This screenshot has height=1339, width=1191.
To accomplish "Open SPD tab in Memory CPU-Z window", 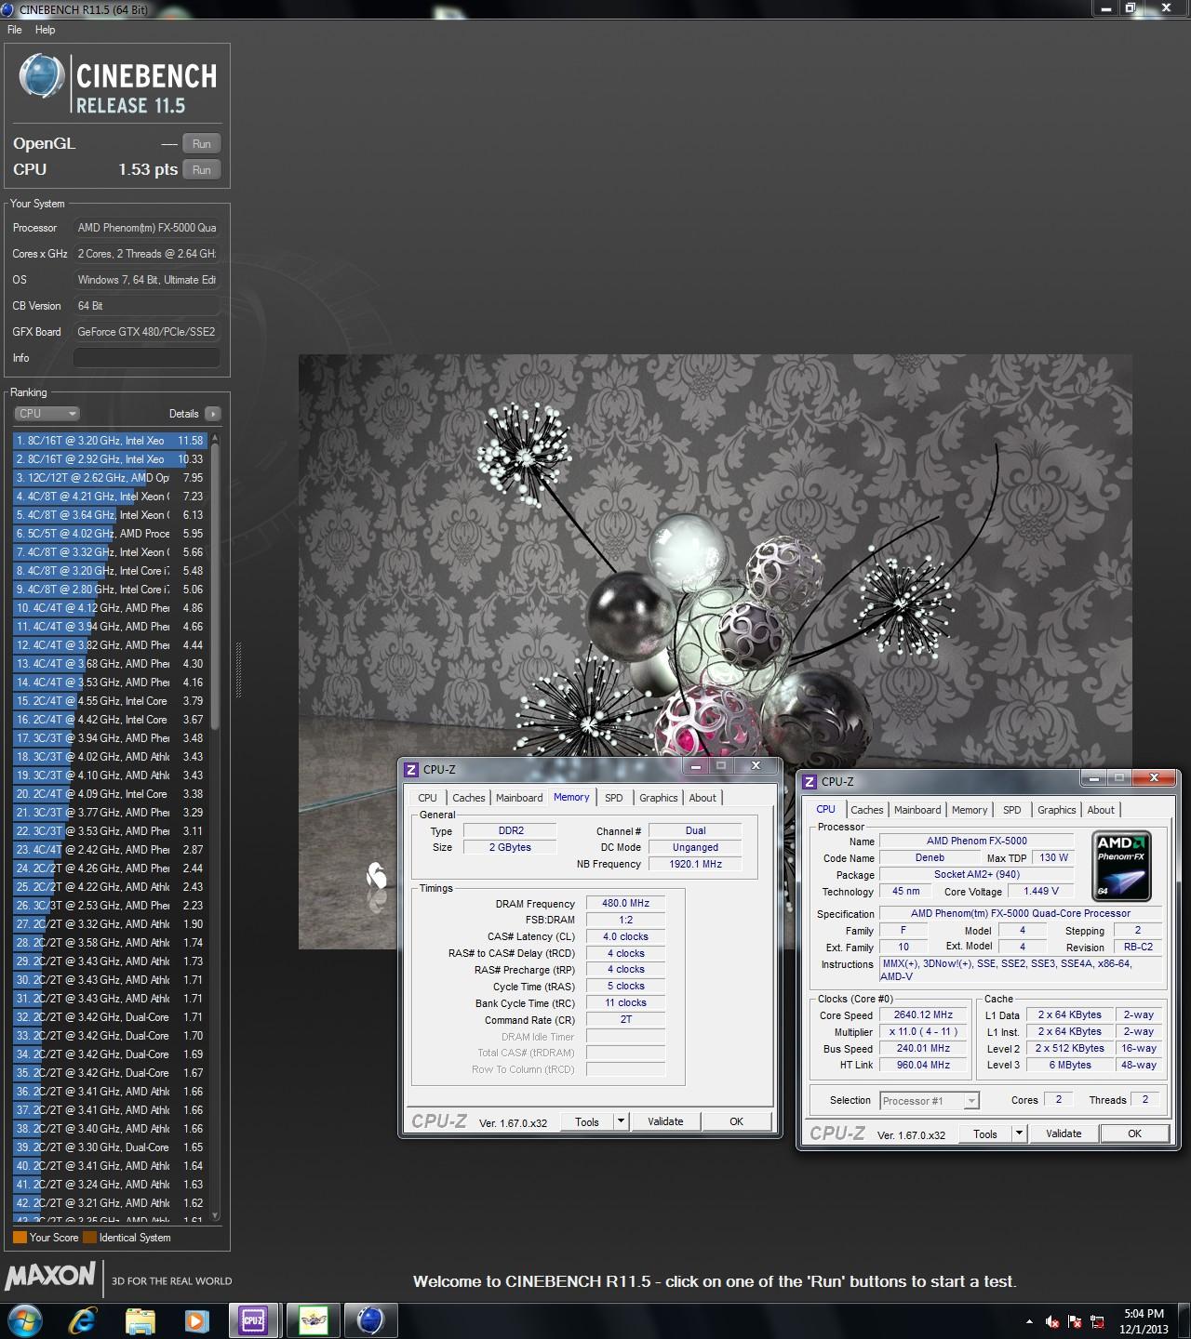I will pos(614,798).
